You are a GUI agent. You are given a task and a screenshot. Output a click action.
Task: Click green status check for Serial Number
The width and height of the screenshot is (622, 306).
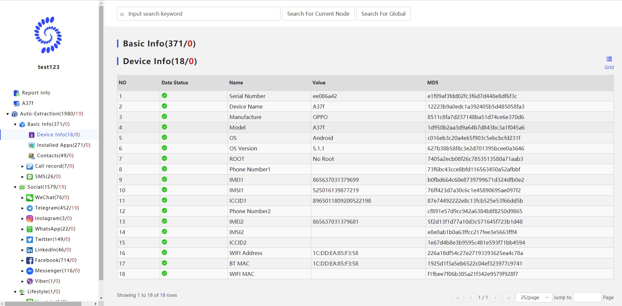click(x=164, y=95)
